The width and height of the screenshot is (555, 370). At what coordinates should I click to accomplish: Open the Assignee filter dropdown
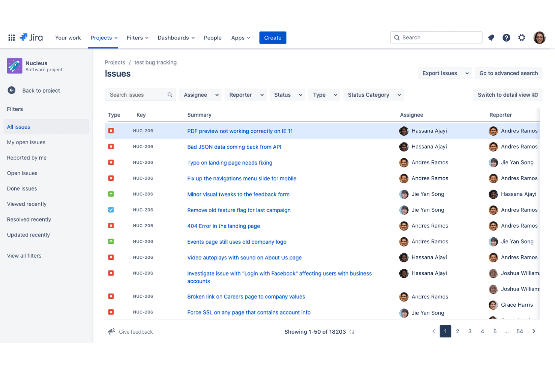(x=200, y=94)
